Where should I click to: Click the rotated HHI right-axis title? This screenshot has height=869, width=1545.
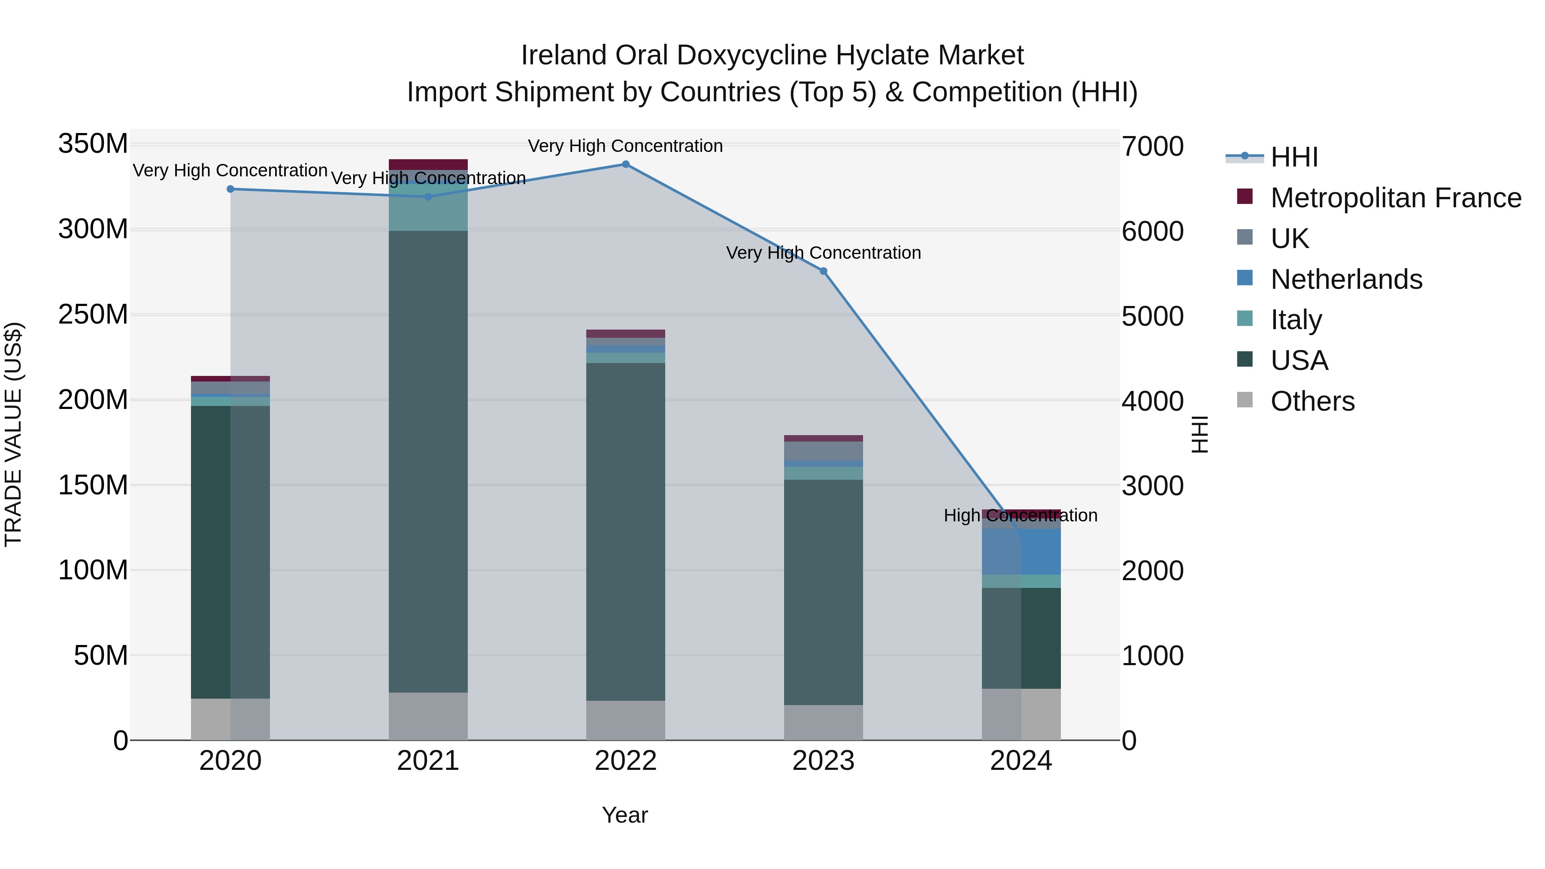1200,434
